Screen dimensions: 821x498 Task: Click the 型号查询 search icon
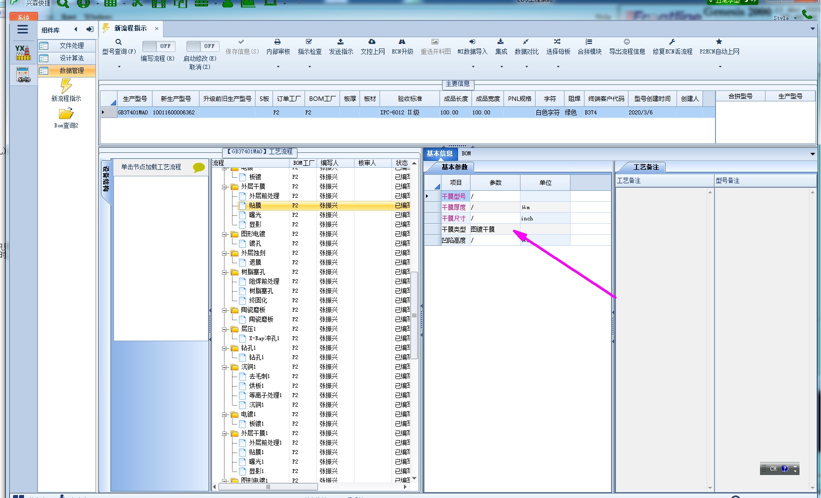118,42
